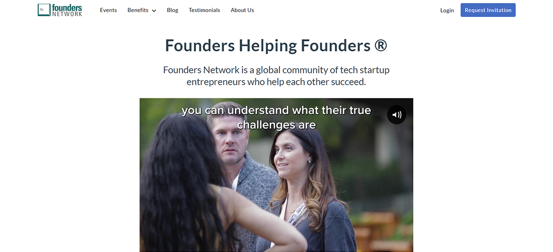Expand the Benefits dropdown chevron
Image resolution: width=553 pixels, height=252 pixels.
pos(154,11)
